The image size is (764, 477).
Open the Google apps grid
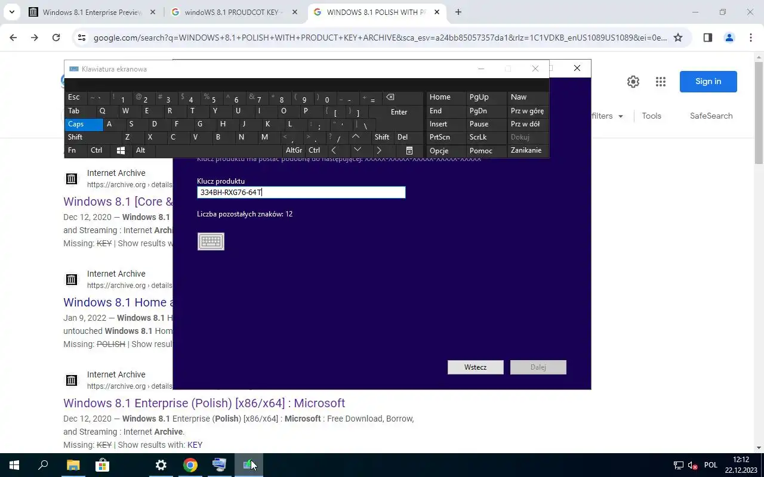coord(661,82)
